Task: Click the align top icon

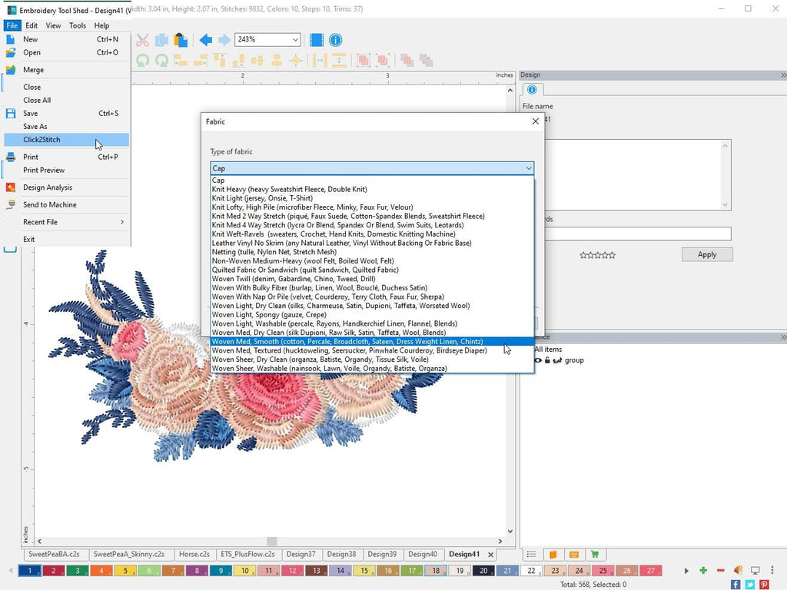Action: [219, 61]
